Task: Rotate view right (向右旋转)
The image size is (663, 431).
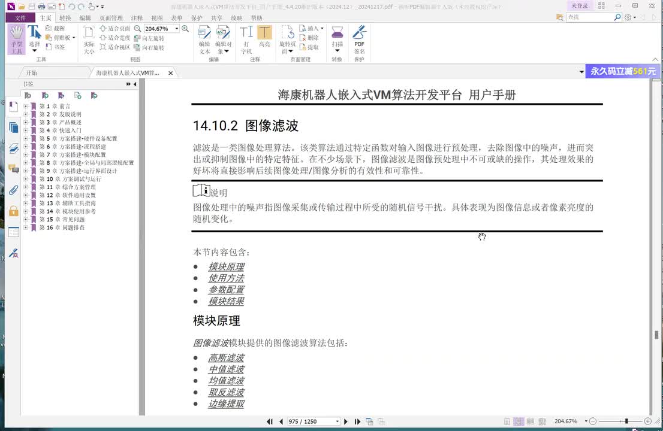Action: [x=149, y=48]
